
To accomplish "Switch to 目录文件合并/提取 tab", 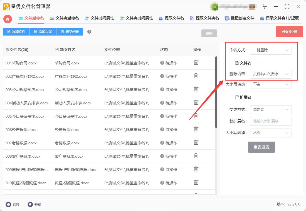I will [x=280, y=18].
